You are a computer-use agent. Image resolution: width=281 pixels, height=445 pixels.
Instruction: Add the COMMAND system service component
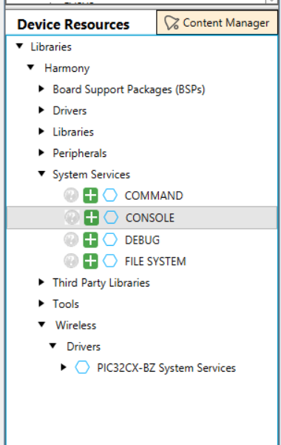click(x=90, y=195)
